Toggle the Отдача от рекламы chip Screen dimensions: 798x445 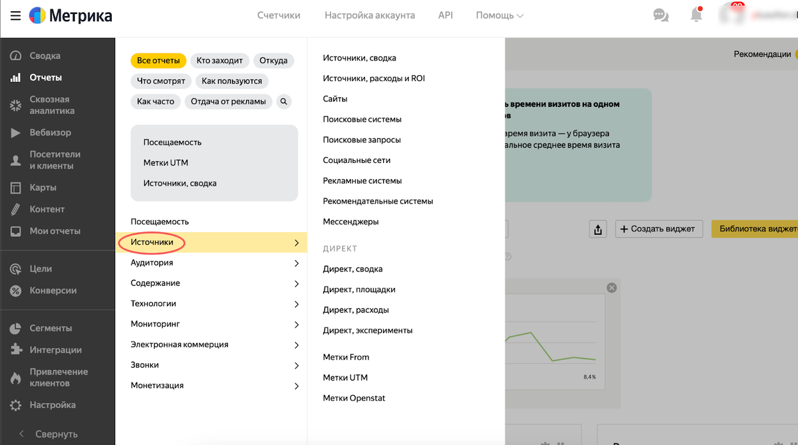click(x=228, y=102)
